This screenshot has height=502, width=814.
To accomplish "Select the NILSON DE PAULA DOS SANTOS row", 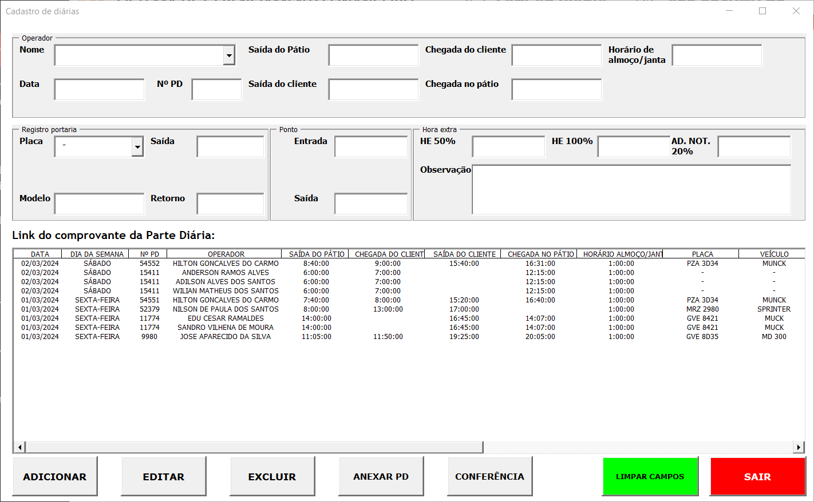I will click(x=226, y=309).
